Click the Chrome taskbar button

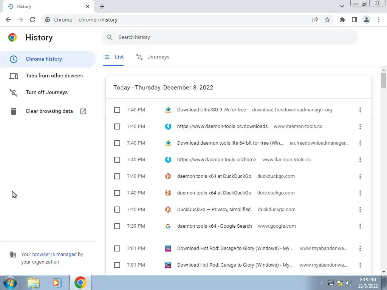pyautogui.click(x=80, y=282)
